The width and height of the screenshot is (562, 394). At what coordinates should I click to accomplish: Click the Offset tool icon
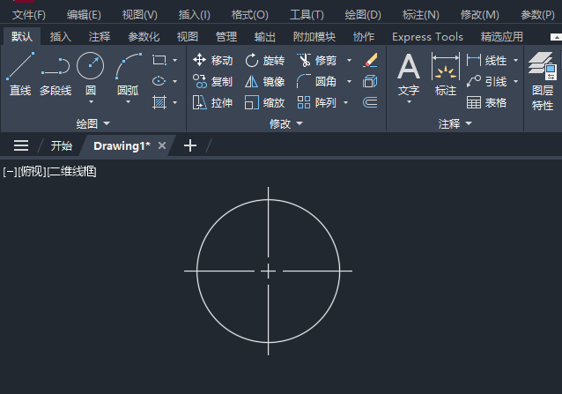(x=370, y=102)
